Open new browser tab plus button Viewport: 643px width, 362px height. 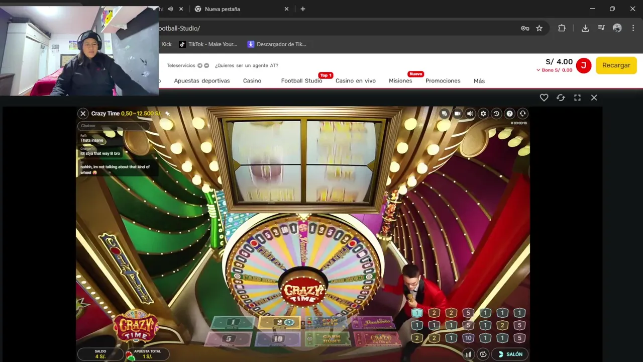pos(302,9)
